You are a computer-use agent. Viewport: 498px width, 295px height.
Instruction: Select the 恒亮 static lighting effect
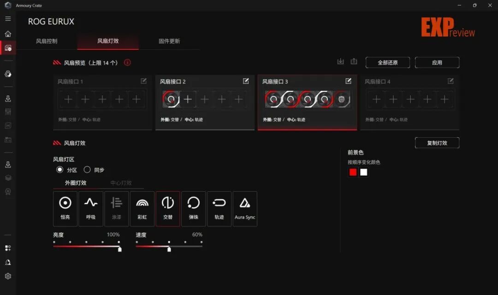coord(65,209)
